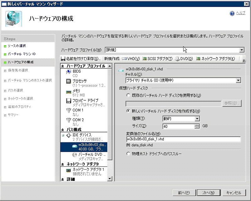Add a SCSI アダプタ via the toolbar
This screenshot has height=201, width=251.
[x=153, y=59]
